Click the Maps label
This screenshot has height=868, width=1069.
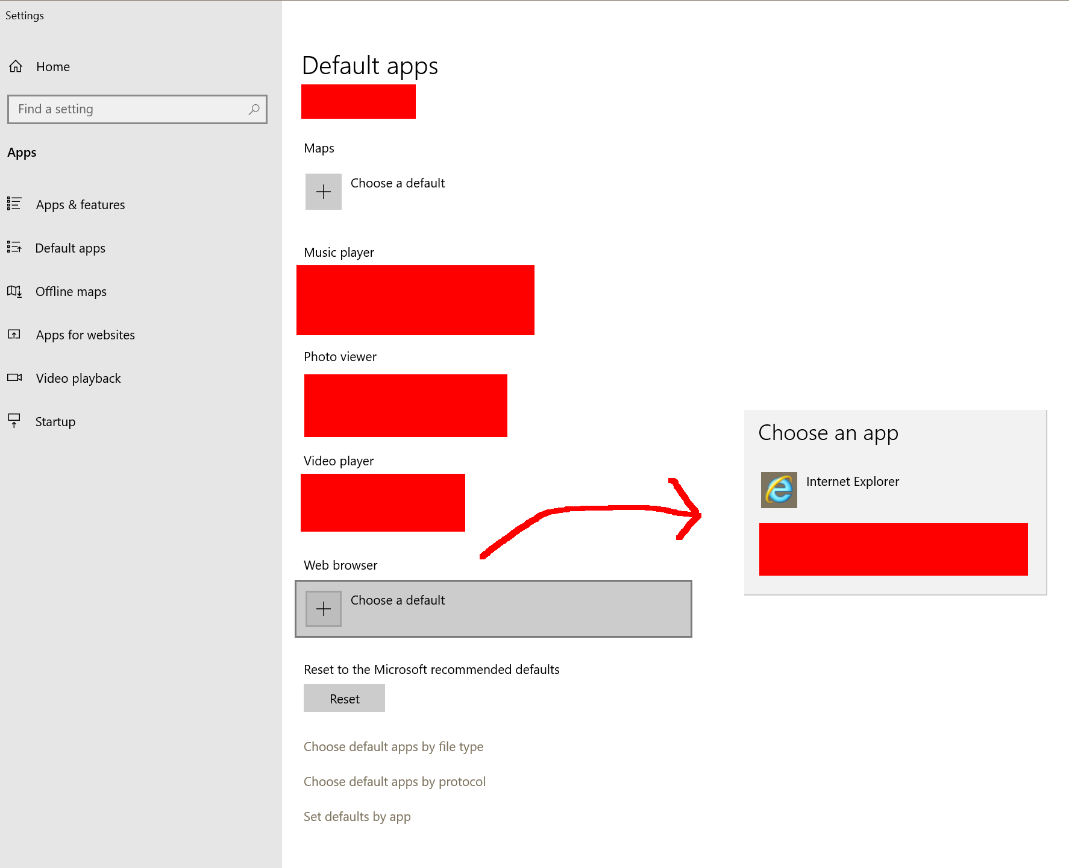(x=319, y=148)
